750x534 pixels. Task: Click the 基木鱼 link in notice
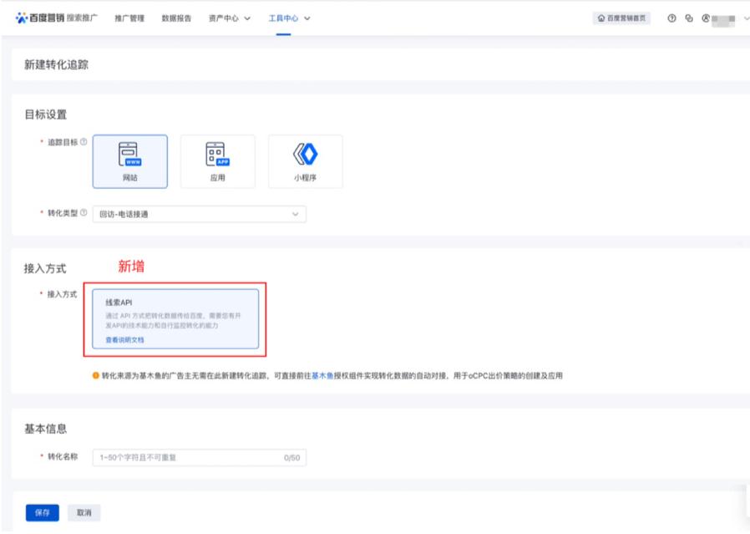(x=322, y=375)
